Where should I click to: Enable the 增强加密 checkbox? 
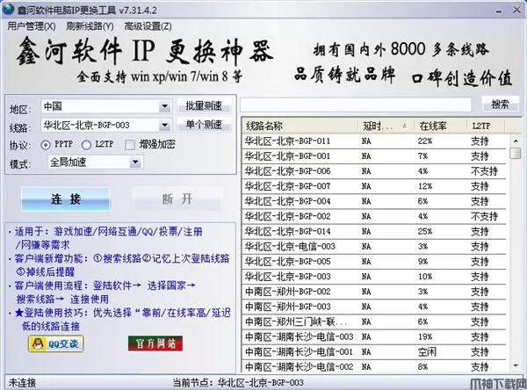(130, 145)
